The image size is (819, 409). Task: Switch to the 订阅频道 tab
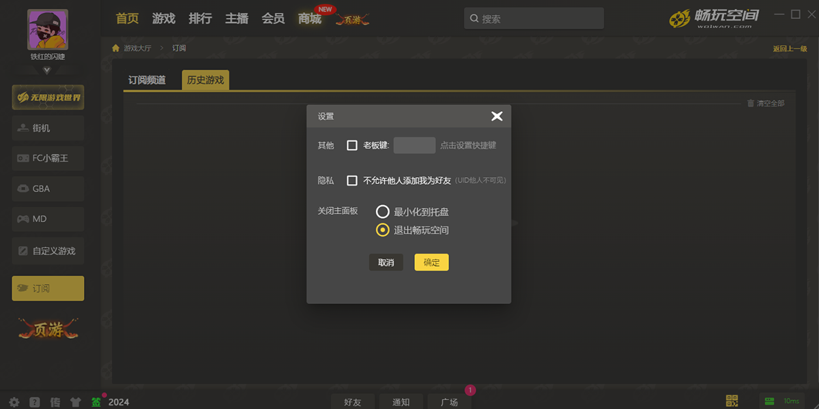[147, 80]
